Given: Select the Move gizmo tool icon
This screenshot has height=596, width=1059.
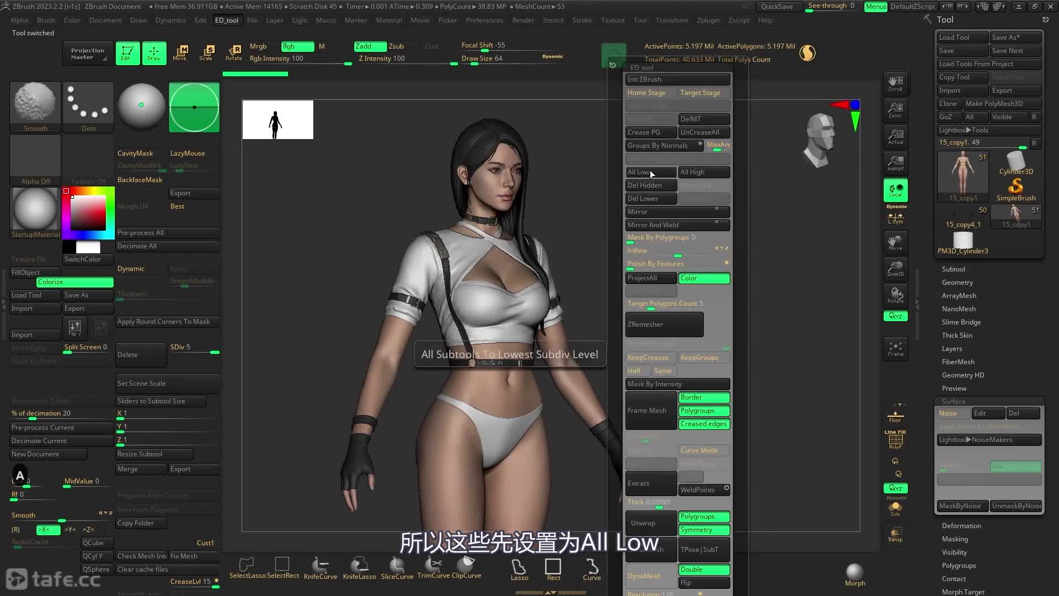Looking at the screenshot, I should coord(180,52).
